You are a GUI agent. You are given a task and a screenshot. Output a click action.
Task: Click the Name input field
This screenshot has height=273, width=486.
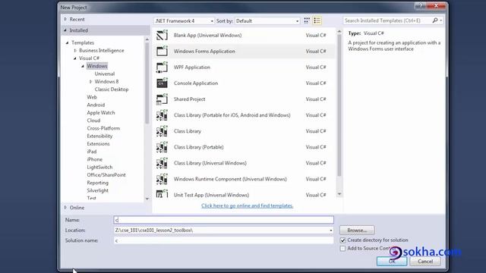tap(223, 220)
